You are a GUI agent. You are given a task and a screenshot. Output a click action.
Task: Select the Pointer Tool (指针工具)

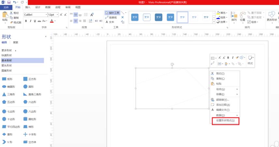[112, 12]
